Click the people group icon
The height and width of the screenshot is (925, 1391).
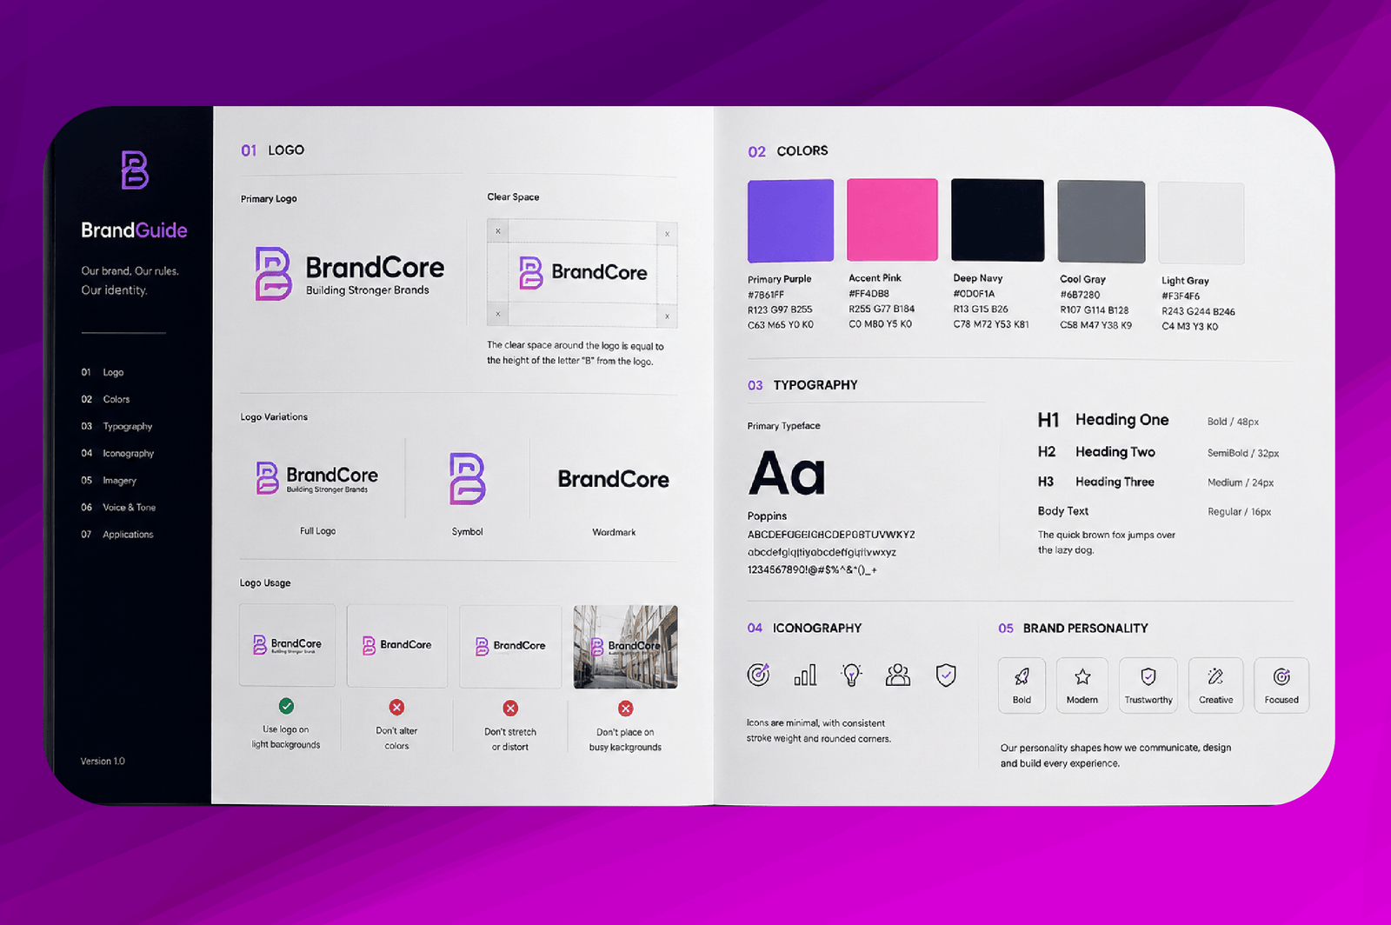coord(898,675)
